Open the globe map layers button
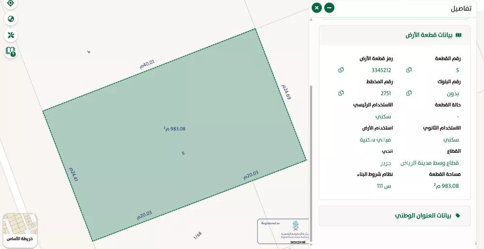 (x=11, y=19)
